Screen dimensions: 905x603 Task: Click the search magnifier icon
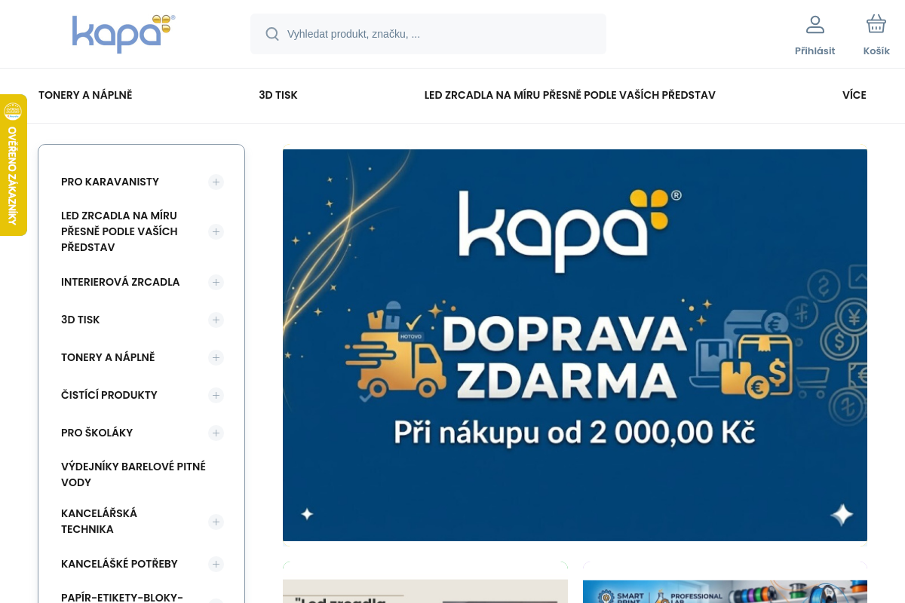[x=272, y=34]
